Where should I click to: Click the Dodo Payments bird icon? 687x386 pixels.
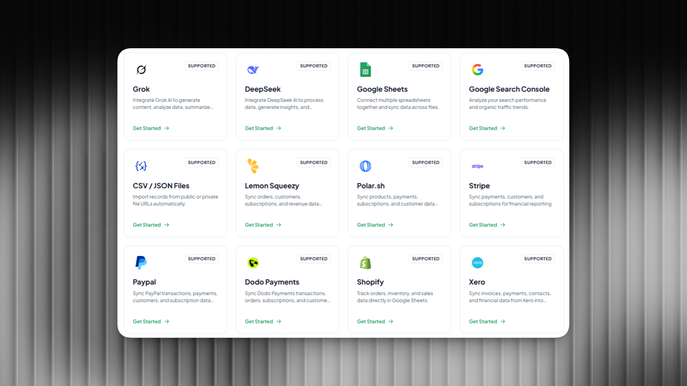tap(253, 262)
